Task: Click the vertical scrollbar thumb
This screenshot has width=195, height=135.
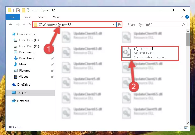Action: (188, 40)
